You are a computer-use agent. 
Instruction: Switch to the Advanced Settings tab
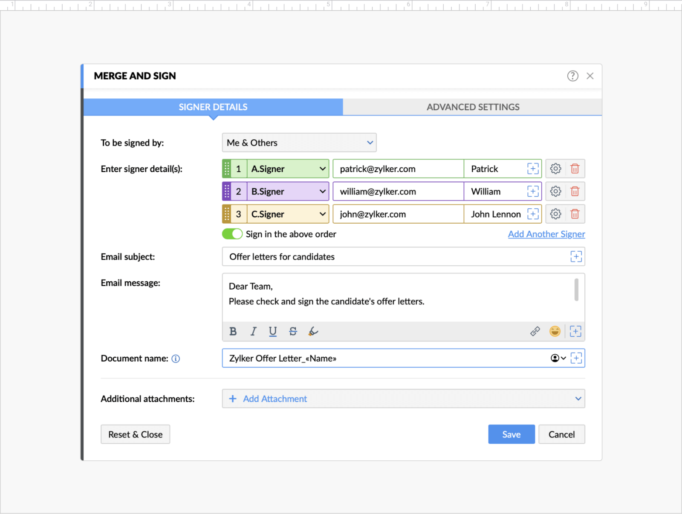click(x=473, y=107)
